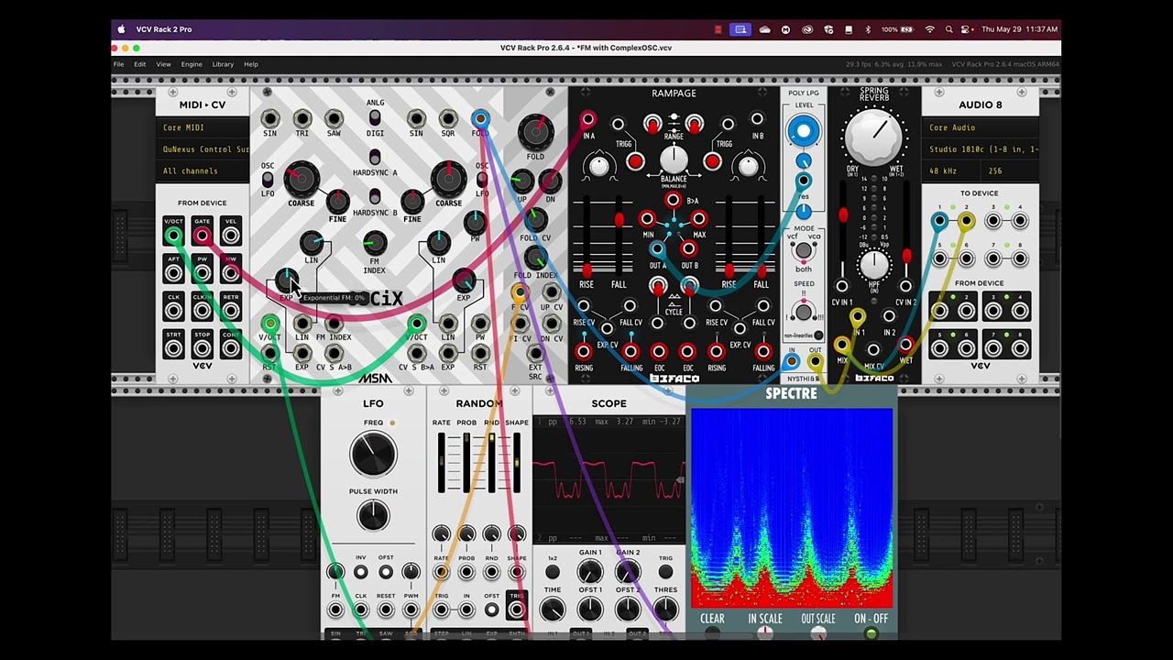
Task: Click Rampage OUT A jack
Action: (x=657, y=249)
